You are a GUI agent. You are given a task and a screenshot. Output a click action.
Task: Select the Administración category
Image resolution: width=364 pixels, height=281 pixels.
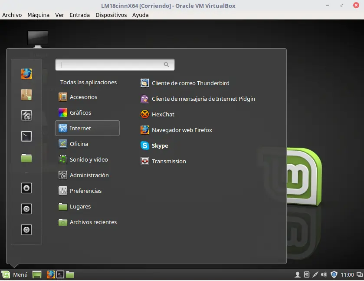pyautogui.click(x=87, y=175)
